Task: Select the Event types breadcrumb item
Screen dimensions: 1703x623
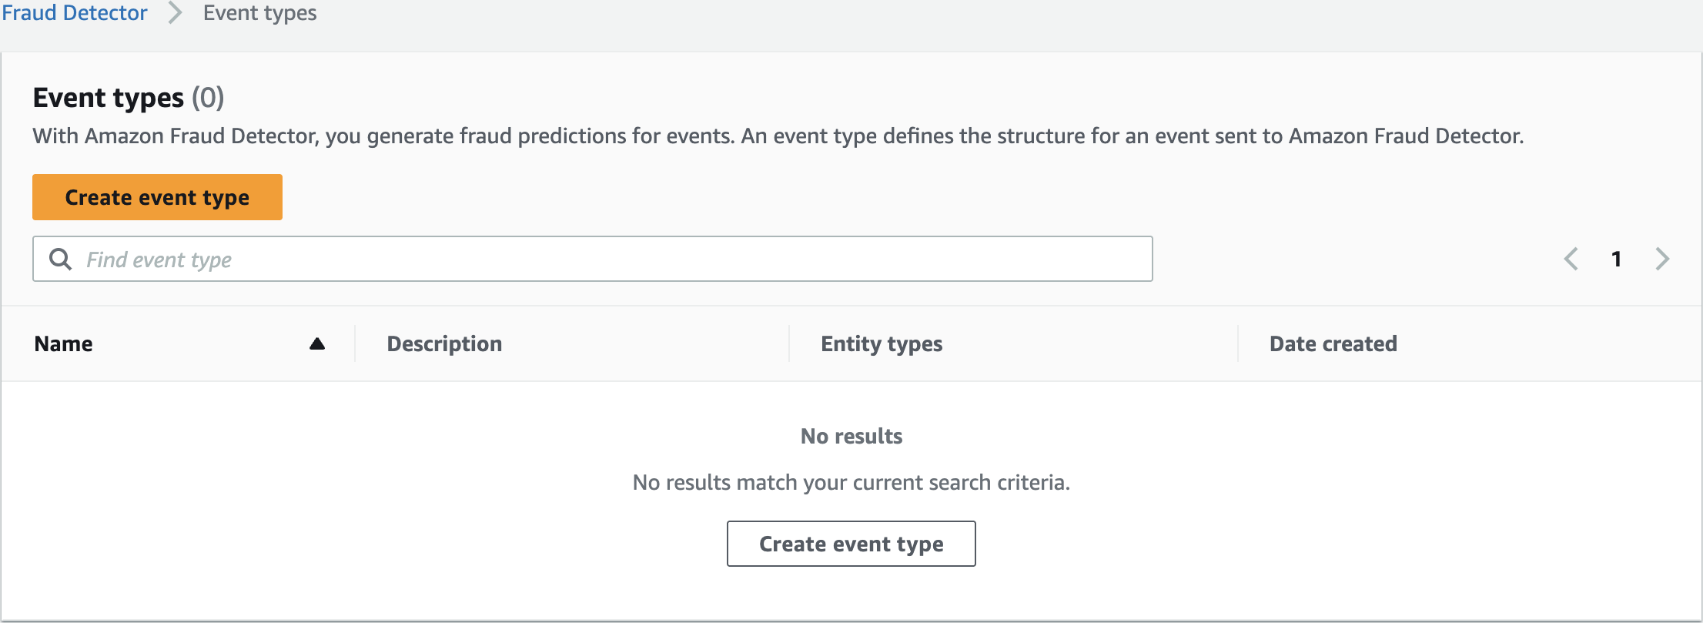Action: [x=259, y=13]
